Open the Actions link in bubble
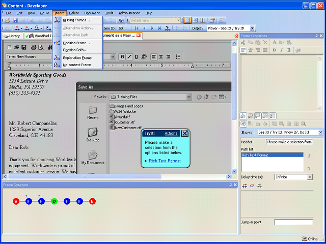This screenshot has width=326, height=244. pyautogui.click(x=171, y=133)
